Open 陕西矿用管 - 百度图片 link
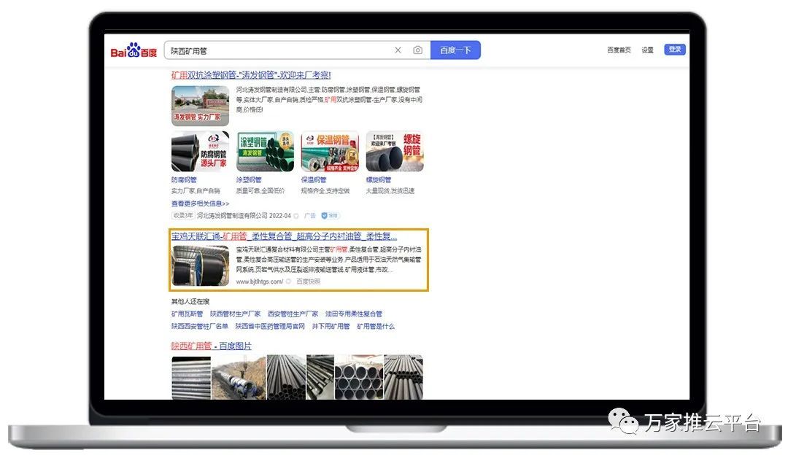The image size is (788, 458). tap(211, 346)
